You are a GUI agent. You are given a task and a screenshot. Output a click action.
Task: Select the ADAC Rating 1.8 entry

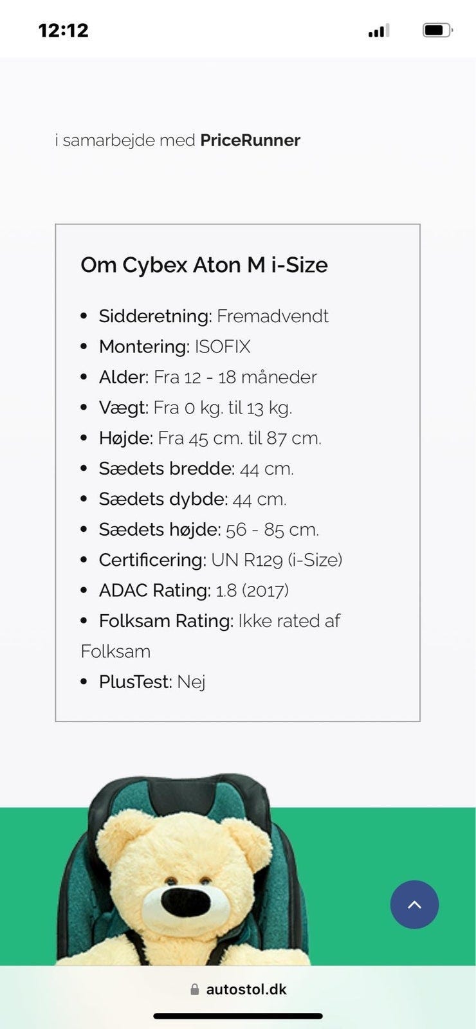(x=194, y=590)
